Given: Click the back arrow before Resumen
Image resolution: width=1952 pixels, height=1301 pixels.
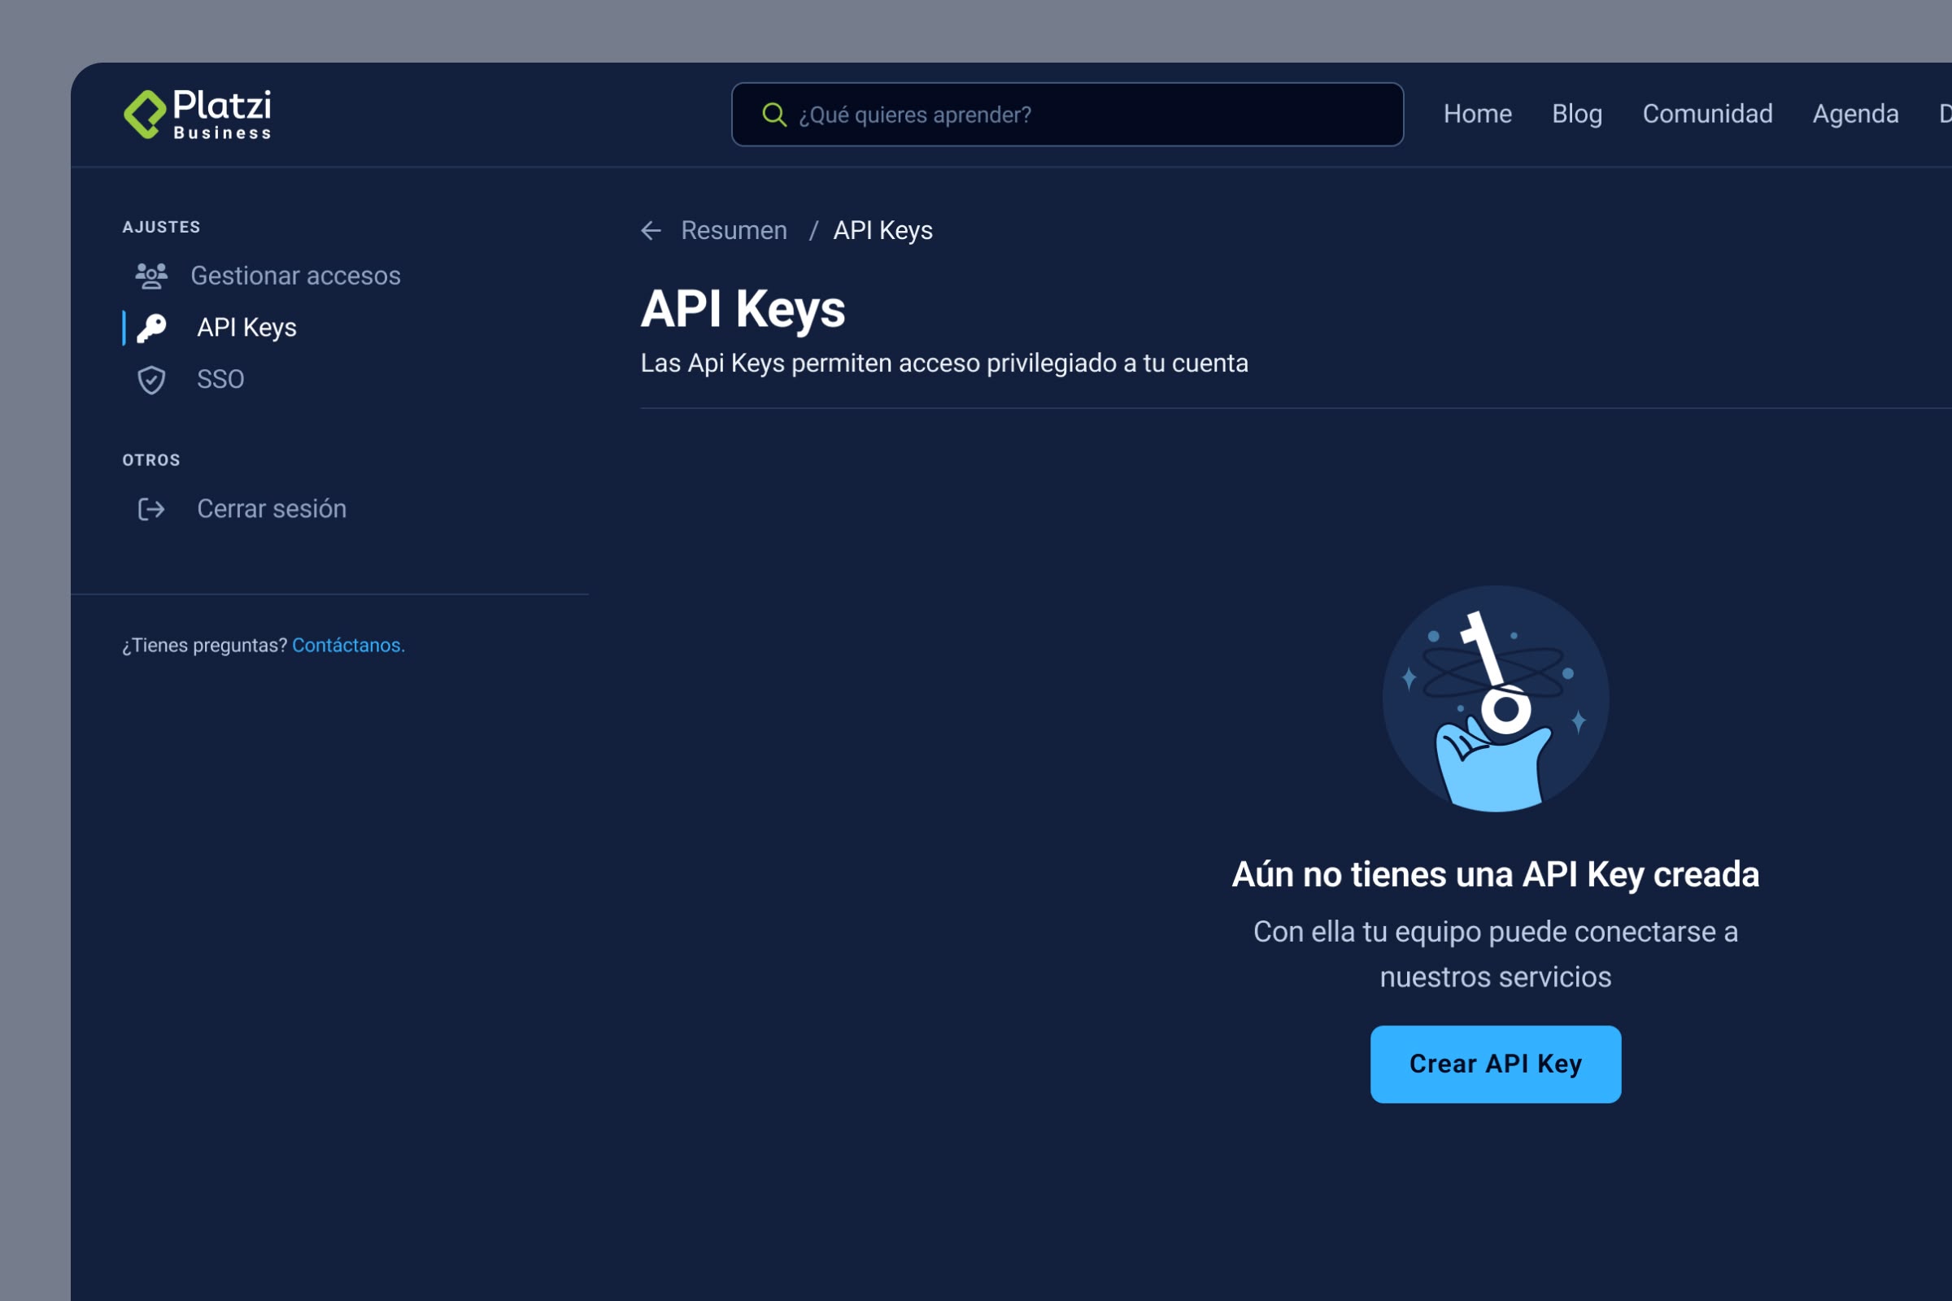Looking at the screenshot, I should click(651, 231).
